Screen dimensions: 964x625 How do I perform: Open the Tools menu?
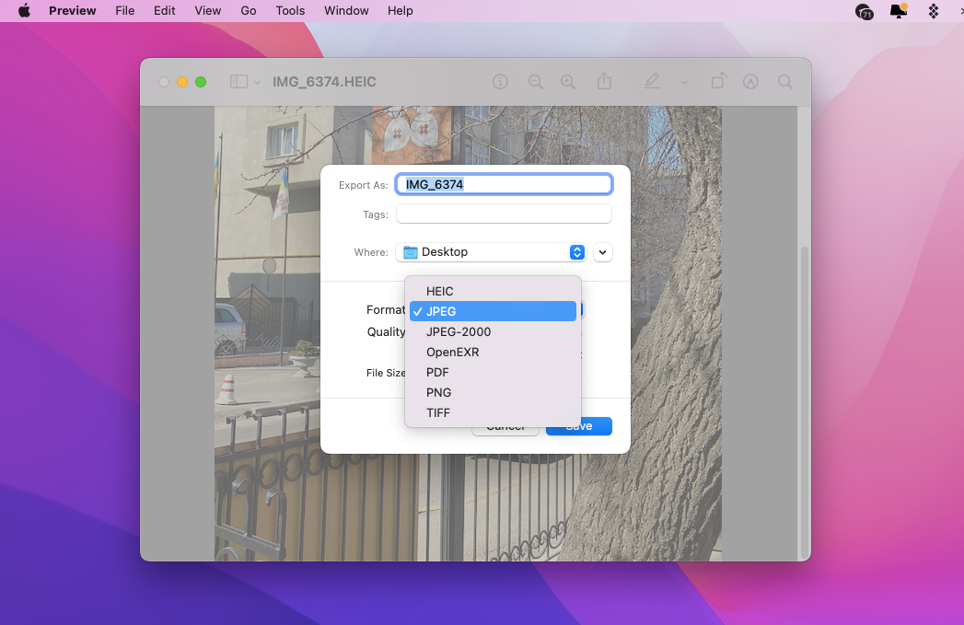[290, 10]
